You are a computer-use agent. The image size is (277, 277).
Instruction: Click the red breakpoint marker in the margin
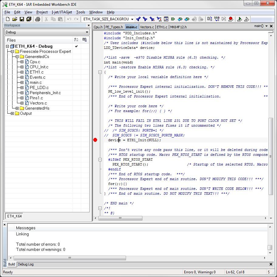[95, 140]
